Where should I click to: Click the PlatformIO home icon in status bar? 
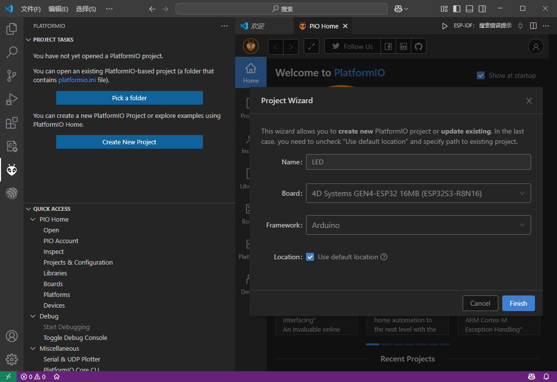click(x=56, y=377)
